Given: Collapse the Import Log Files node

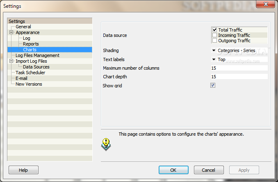Looking at the screenshot, I should point(11,61).
